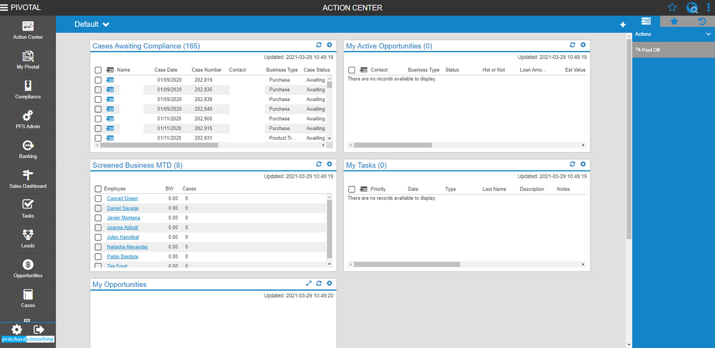Check the box next to Conrad Green
715x348 pixels.
click(98, 198)
